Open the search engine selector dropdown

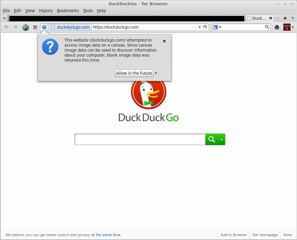coord(220,27)
